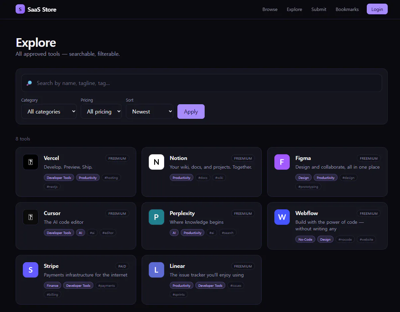This screenshot has height=312, width=400.
Task: Click the #hosting tag
Action: point(111,178)
